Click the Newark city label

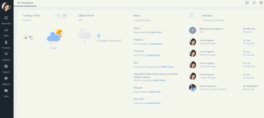(x=27, y=20)
